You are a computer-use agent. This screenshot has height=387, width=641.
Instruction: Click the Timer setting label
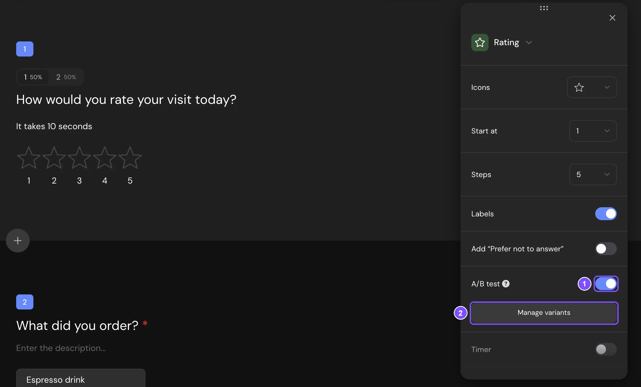click(x=481, y=349)
